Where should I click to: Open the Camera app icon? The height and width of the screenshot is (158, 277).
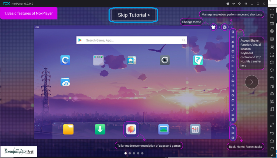(165, 60)
